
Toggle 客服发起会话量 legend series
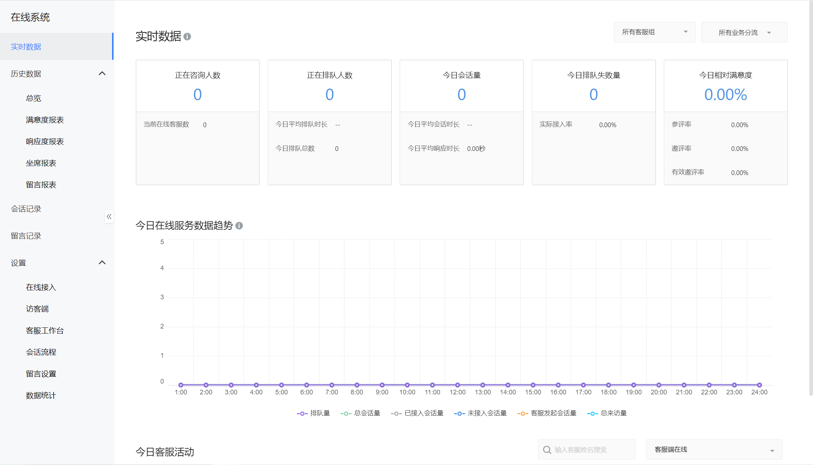pos(547,413)
